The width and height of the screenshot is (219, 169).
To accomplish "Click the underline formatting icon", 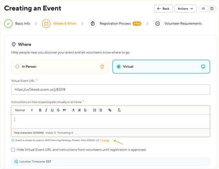I will tap(52, 110).
